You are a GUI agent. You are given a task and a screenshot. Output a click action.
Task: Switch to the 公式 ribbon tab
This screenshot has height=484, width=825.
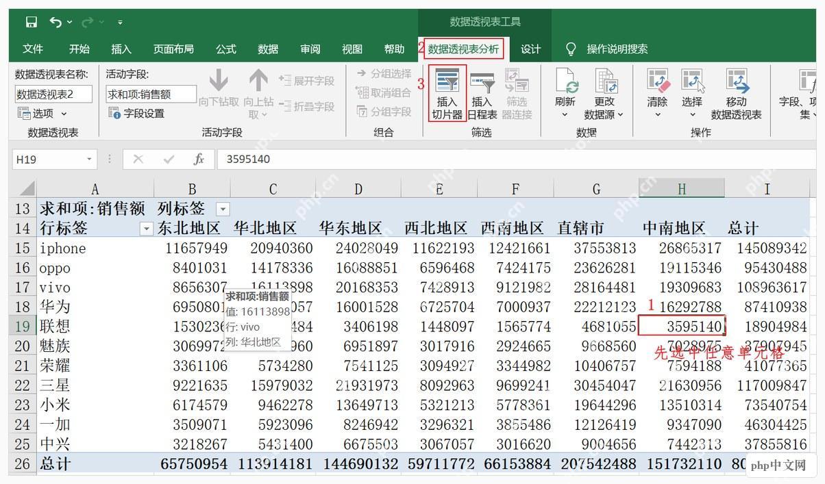pyautogui.click(x=226, y=49)
